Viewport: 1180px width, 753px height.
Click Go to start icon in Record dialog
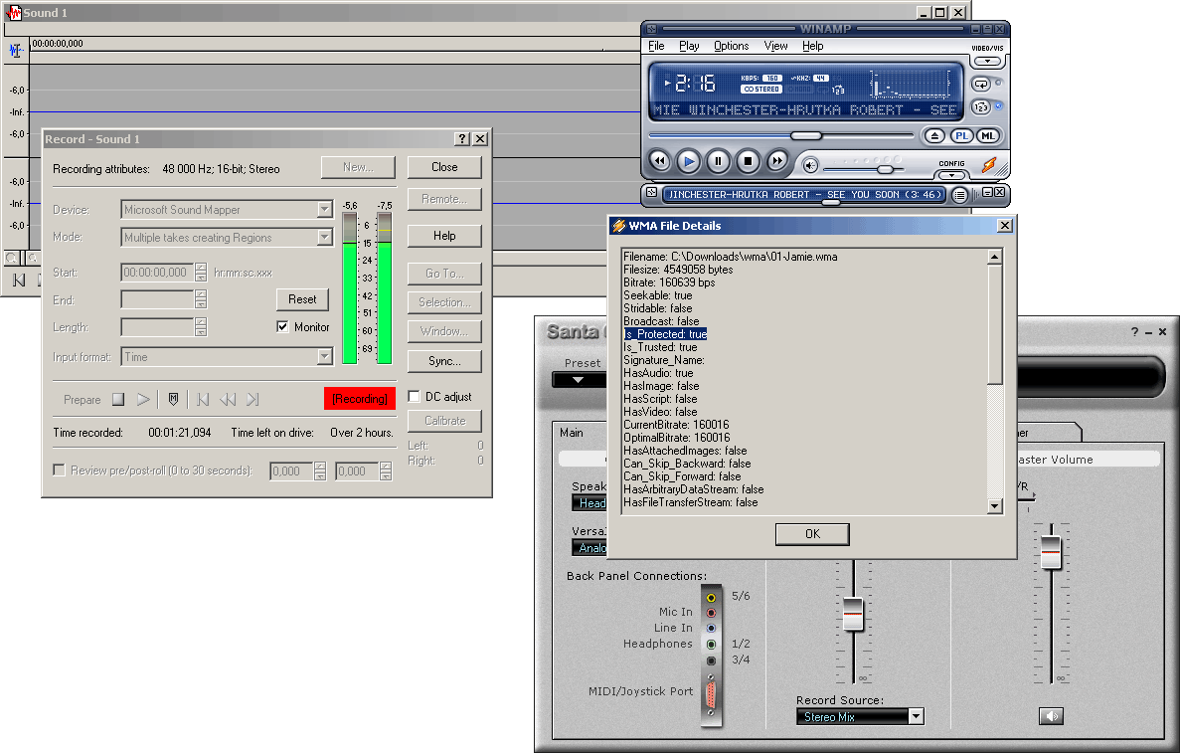tap(203, 400)
